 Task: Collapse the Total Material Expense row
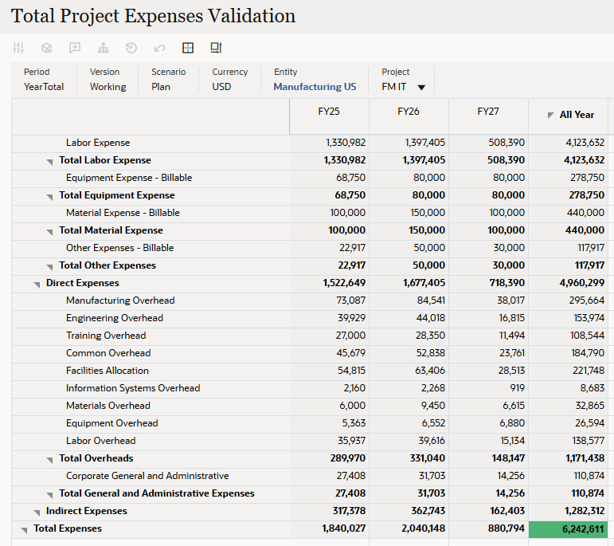point(49,232)
